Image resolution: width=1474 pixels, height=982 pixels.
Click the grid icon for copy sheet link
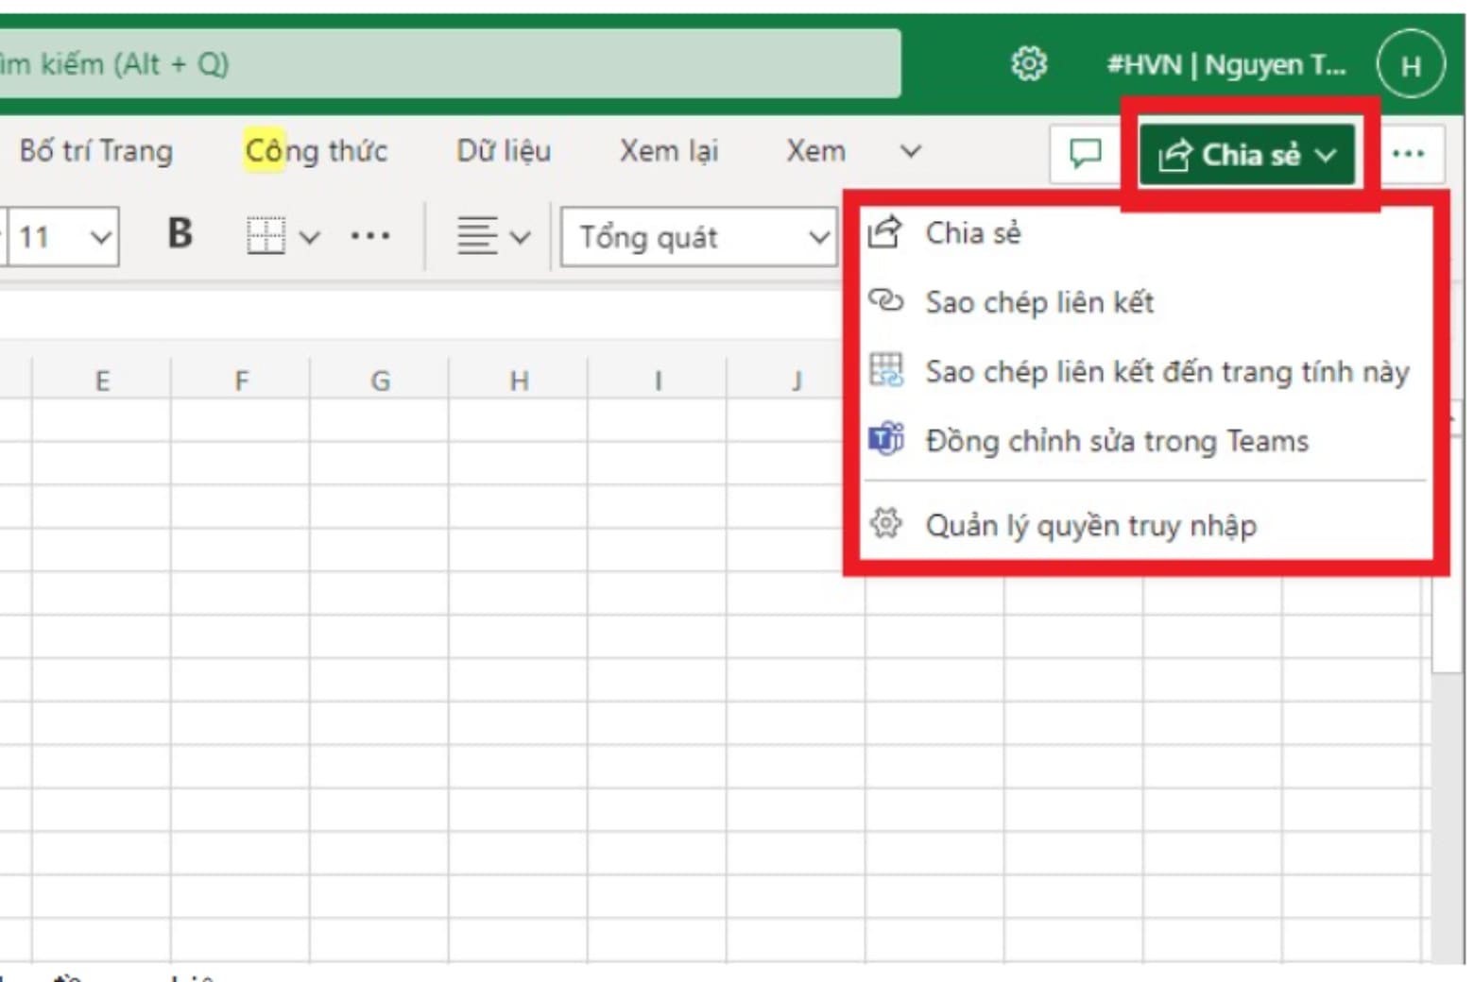pos(886,370)
